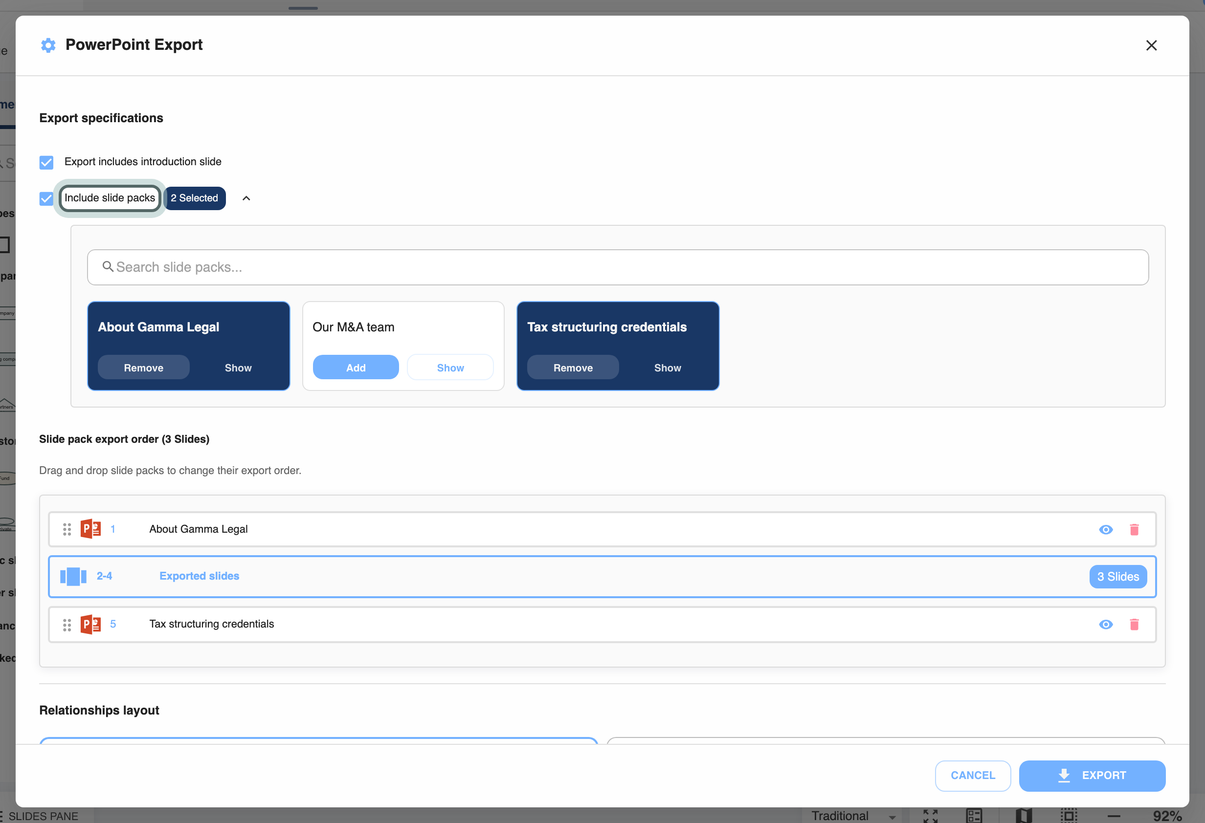The width and height of the screenshot is (1205, 823).
Task: Click the 92% zoom level
Action: point(1167,816)
